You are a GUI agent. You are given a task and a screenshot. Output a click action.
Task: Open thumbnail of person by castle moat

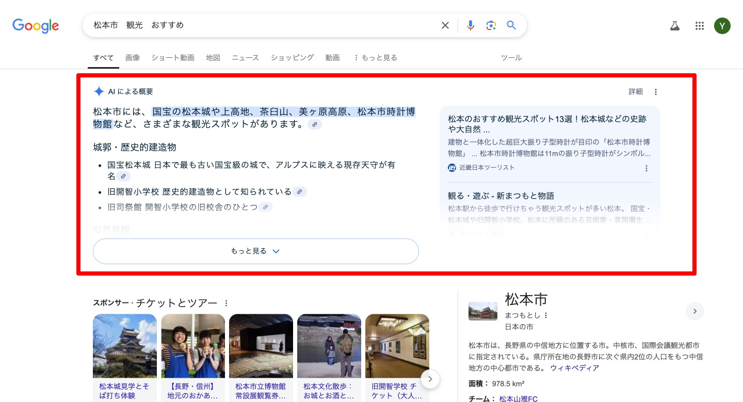coord(329,346)
